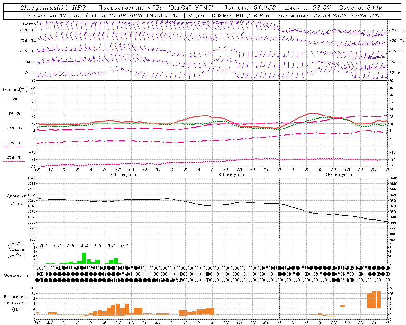The width and height of the screenshot is (406, 325).
Task: Click the Тем-ра(°C) temperature panel label
Action: [x=15, y=90]
